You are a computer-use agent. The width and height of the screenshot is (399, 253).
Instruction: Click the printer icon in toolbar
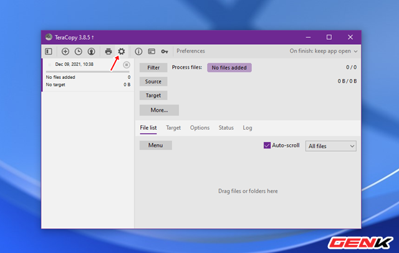point(108,52)
